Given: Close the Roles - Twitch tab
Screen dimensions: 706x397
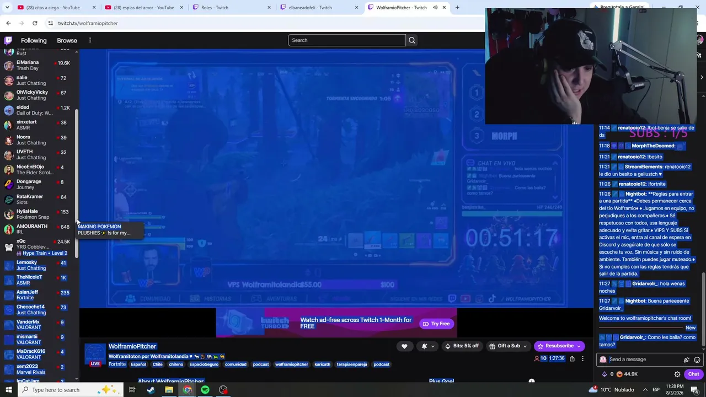Looking at the screenshot, I should pos(269,8).
